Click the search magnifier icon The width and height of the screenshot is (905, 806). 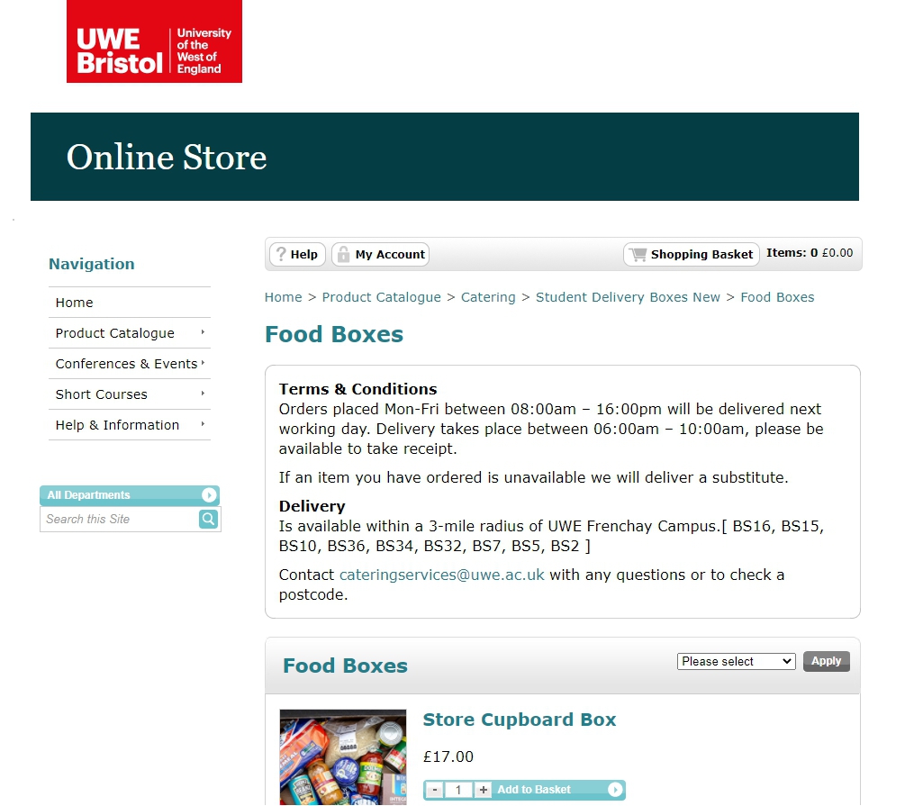click(208, 519)
